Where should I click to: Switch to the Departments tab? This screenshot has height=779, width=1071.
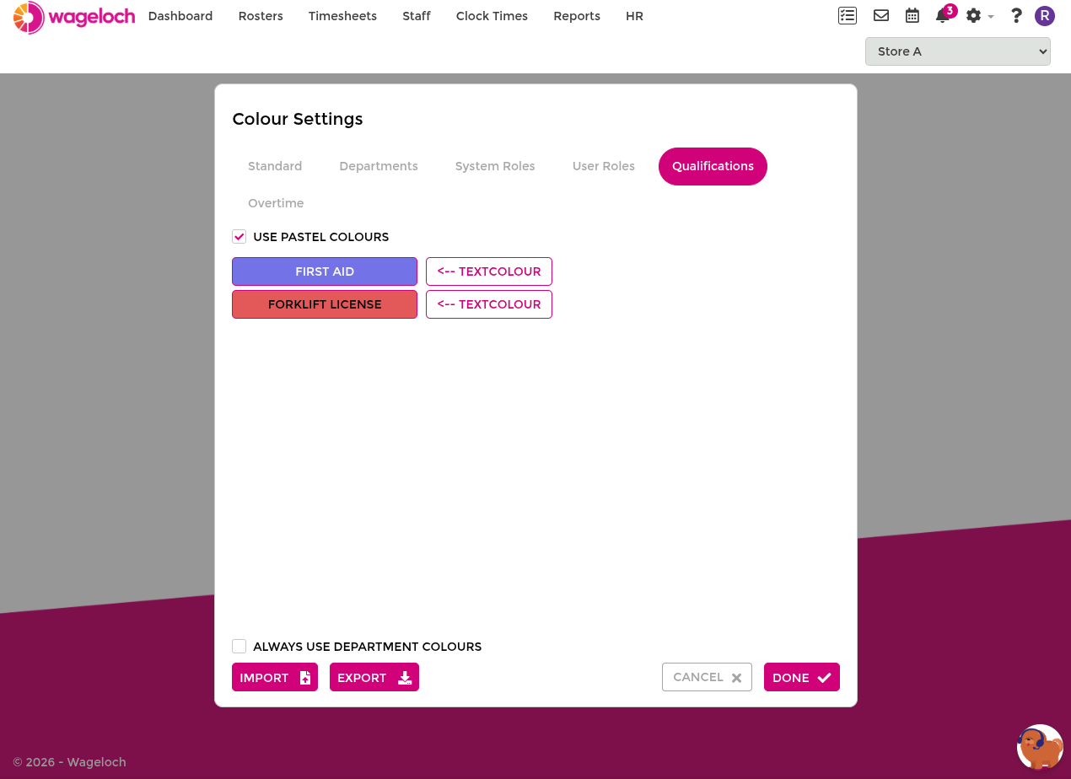379,166
